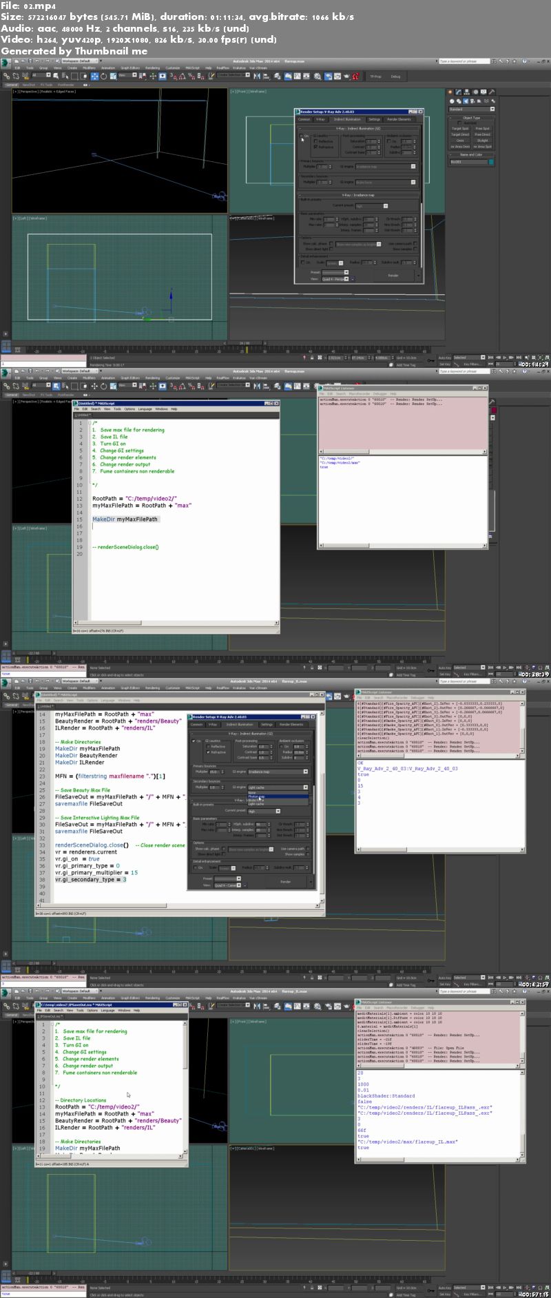Enable Detail enhancement On in first frame dialog
Image resolution: width=551 pixels, height=1298 pixels.
[x=303, y=262]
